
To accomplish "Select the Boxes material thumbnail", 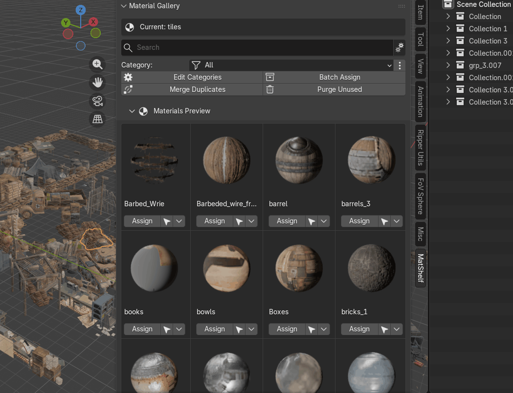I will click(299, 268).
